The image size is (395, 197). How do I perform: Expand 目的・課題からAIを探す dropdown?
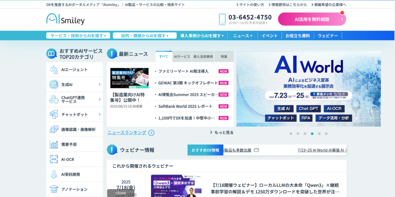pos(145,35)
